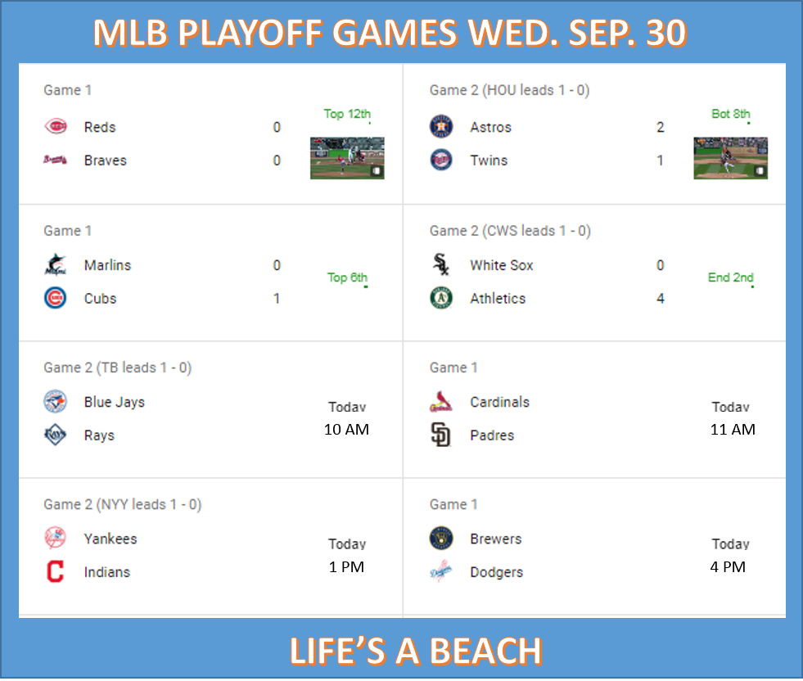803x681 pixels.
Task: Click the Twins team logo
Action: 441,160
